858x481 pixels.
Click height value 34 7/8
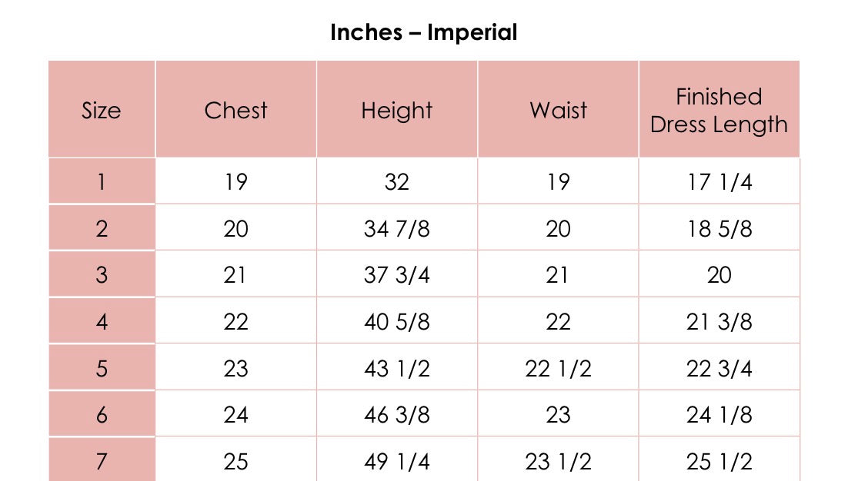coord(396,228)
